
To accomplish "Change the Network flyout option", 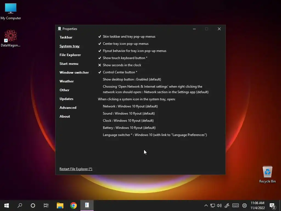I will point(130,106).
